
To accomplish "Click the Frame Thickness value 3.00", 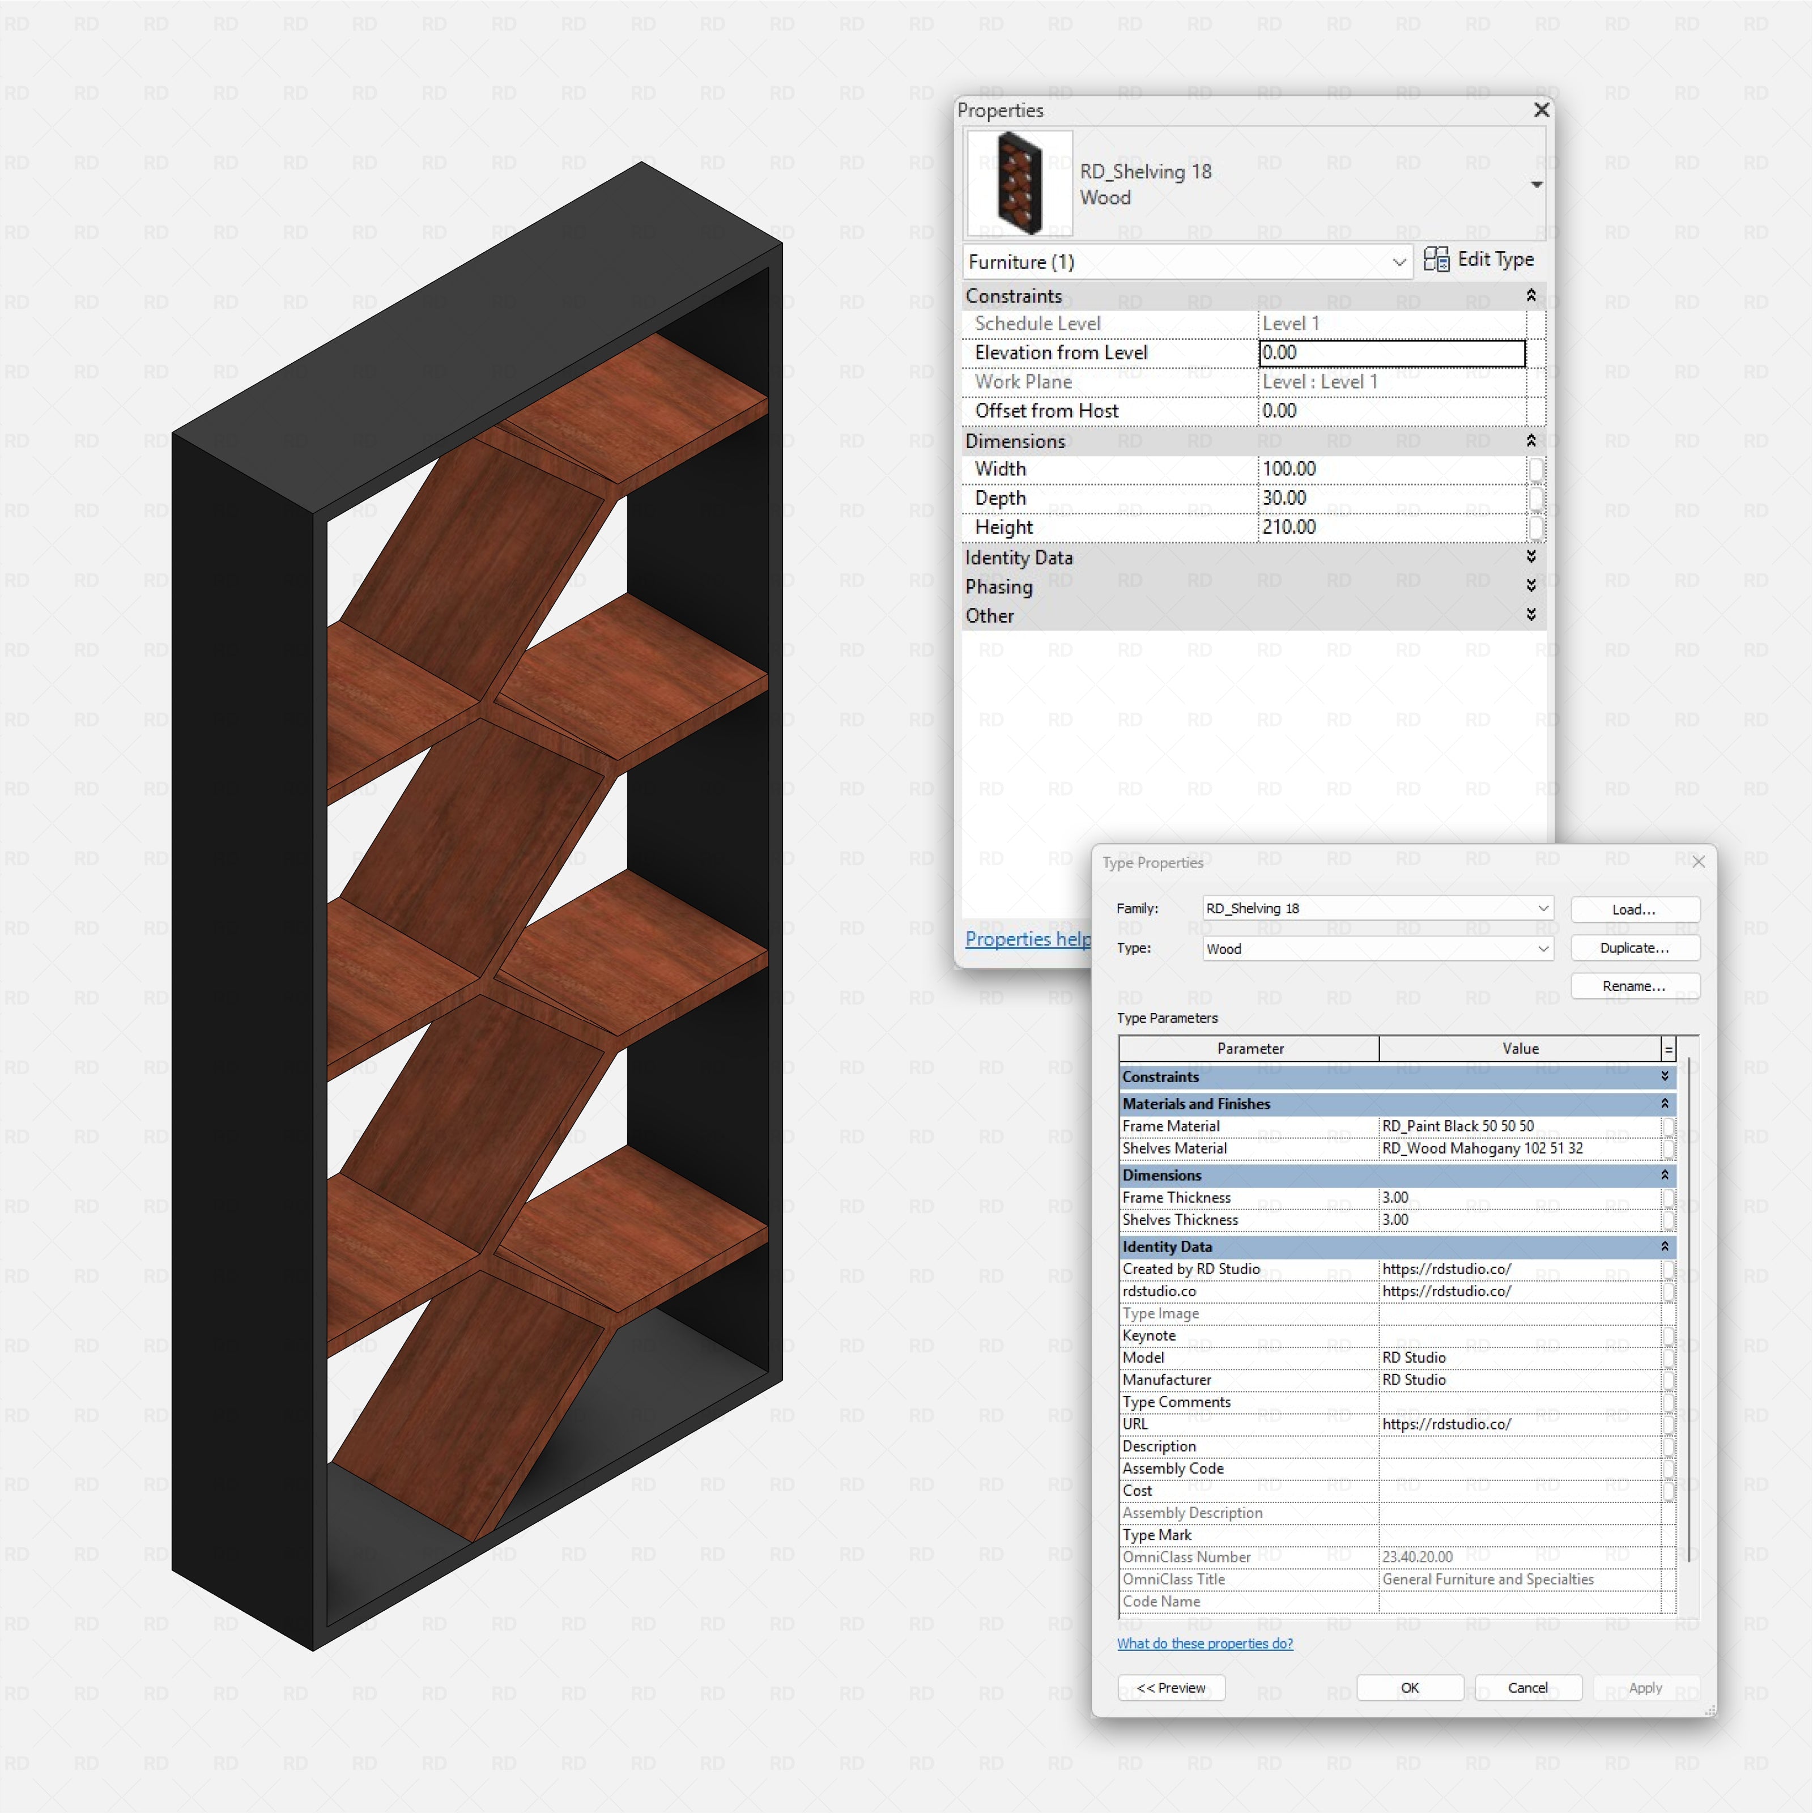I will point(1520,1197).
